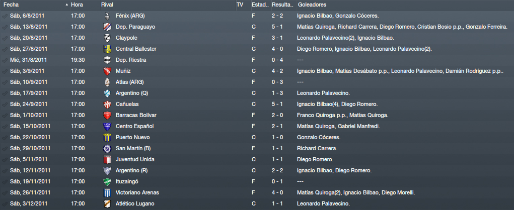
Task: Click the Victoriano Arenas striped badge
Action: pyautogui.click(x=107, y=192)
